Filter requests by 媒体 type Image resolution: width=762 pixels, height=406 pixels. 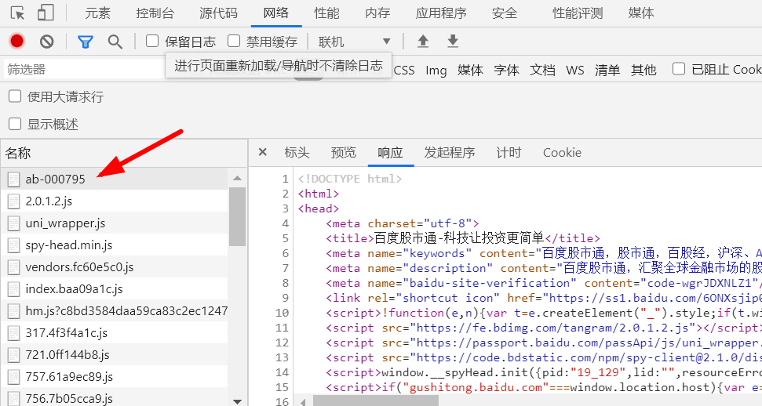(470, 70)
